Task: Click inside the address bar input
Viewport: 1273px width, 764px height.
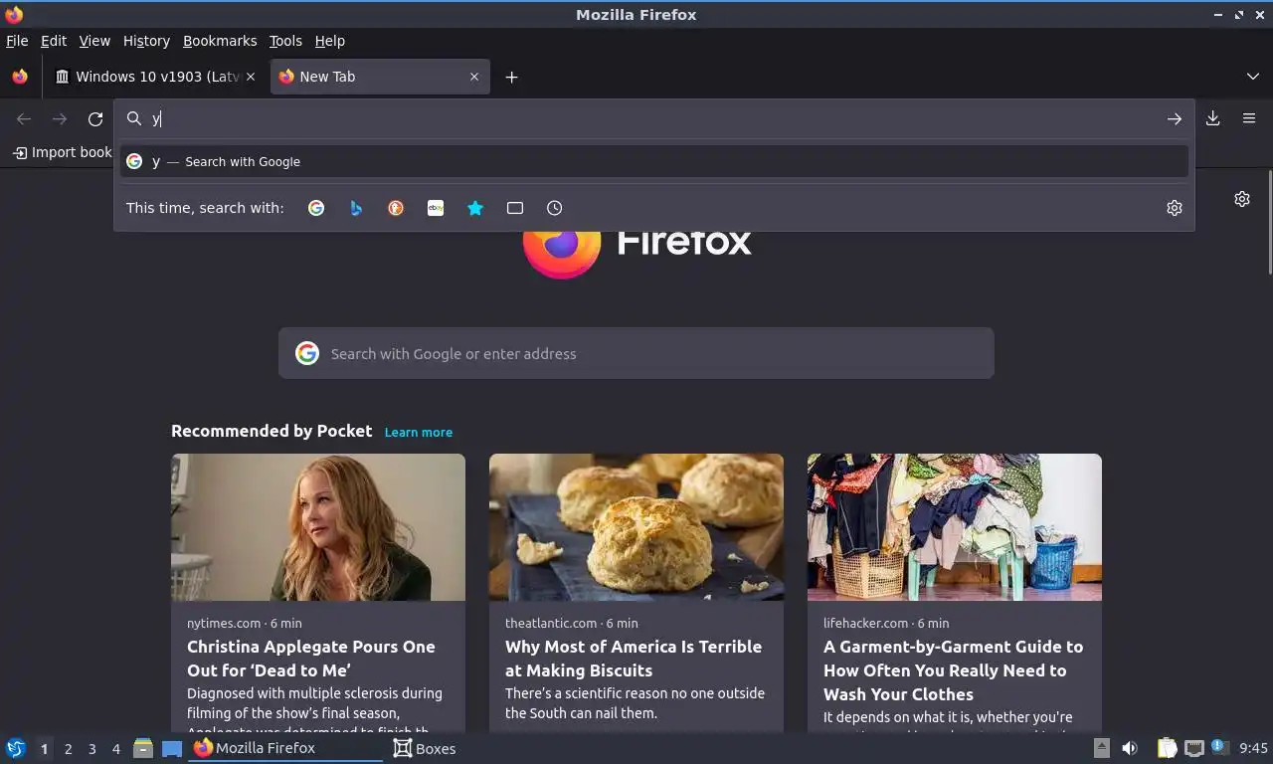Action: point(656,118)
